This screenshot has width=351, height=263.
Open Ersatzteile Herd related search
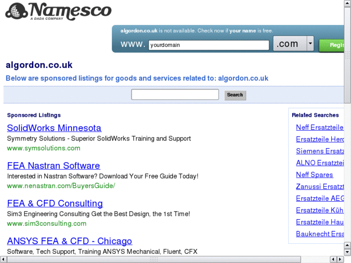coord(320,139)
